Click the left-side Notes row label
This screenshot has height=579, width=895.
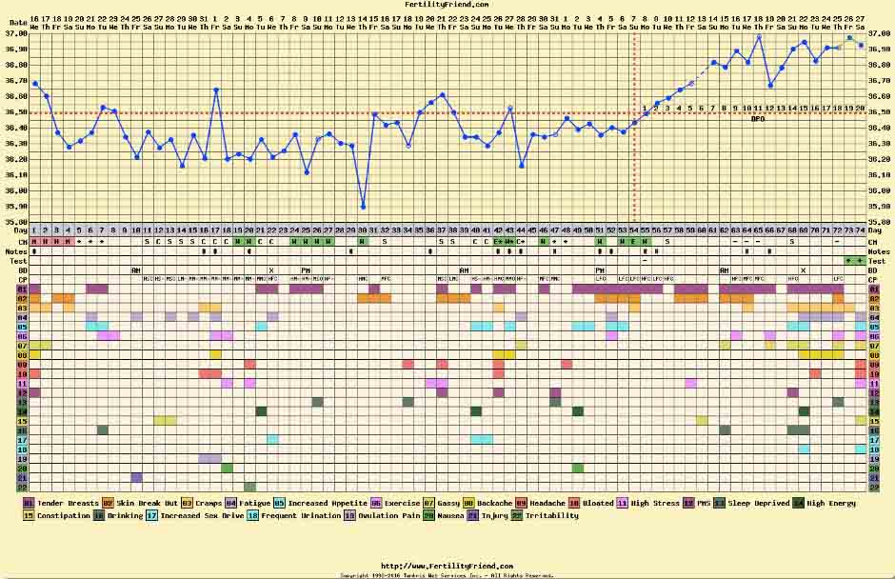point(13,250)
